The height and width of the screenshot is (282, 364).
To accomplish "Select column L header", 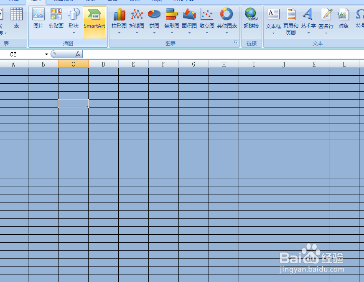I will [x=344, y=64].
